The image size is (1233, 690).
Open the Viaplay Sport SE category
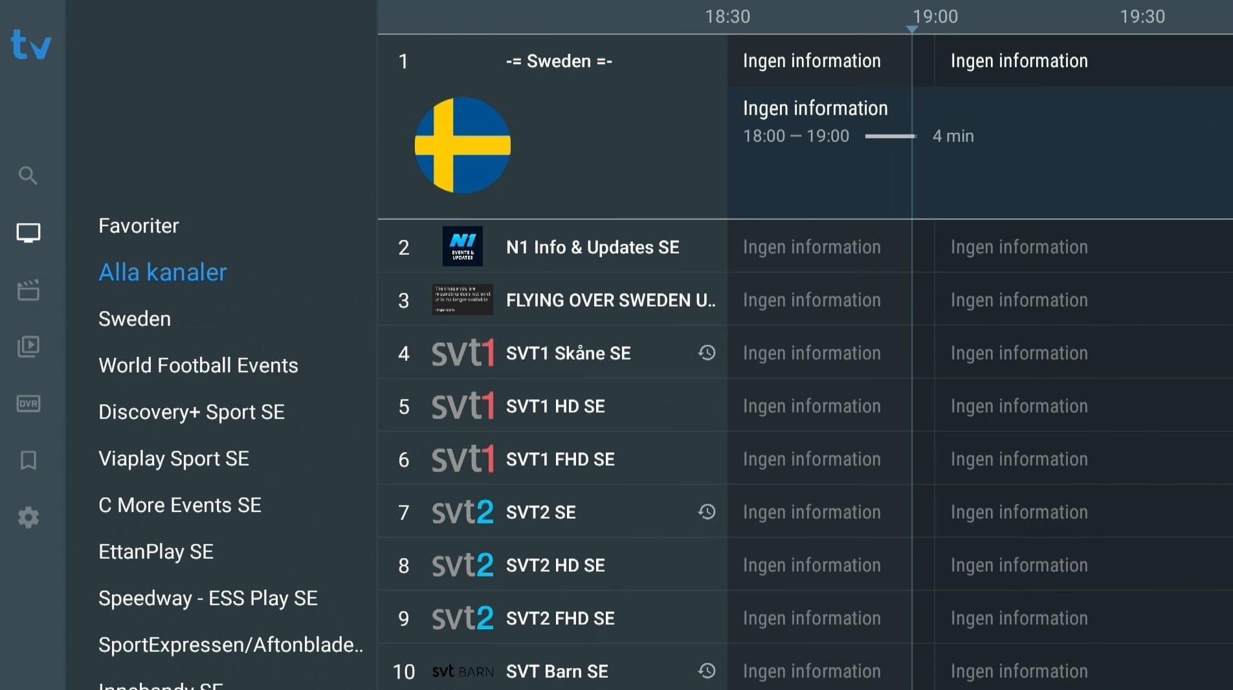tap(173, 458)
